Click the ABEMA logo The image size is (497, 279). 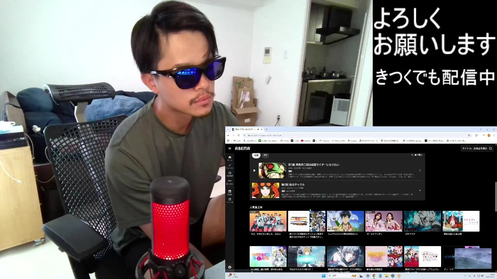coord(243,148)
